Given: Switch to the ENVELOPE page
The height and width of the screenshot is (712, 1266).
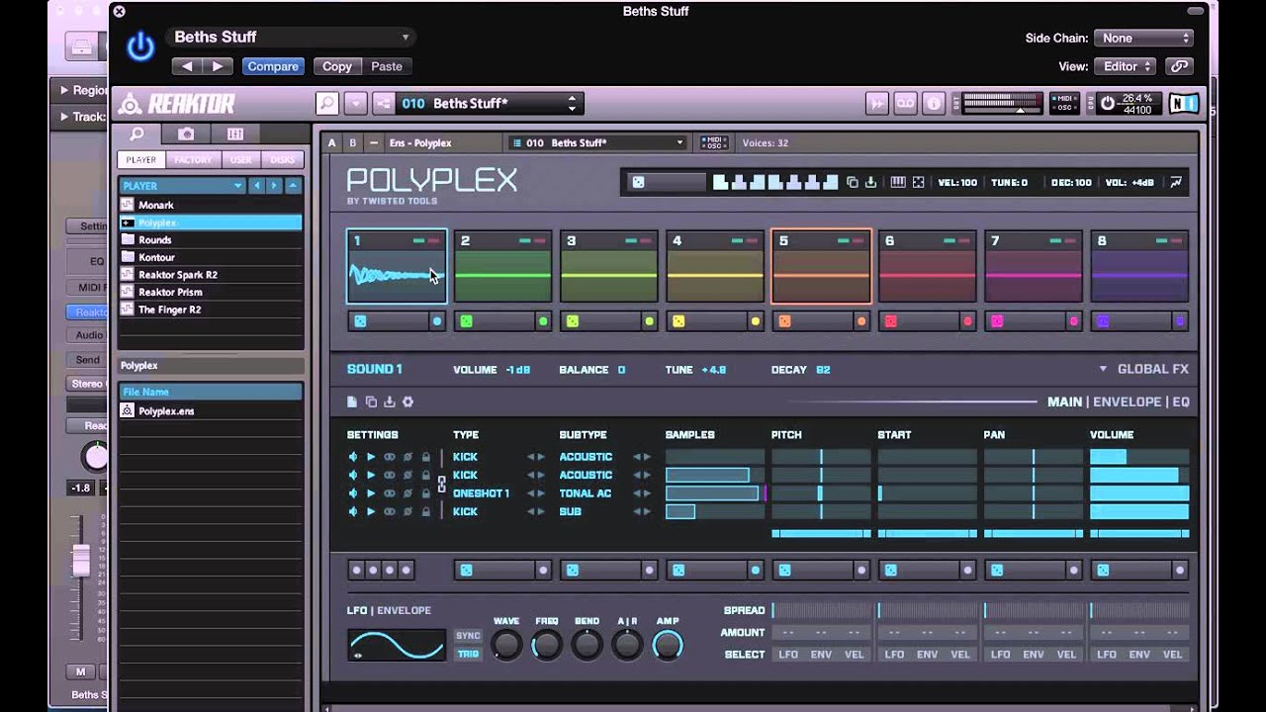Looking at the screenshot, I should [1127, 401].
